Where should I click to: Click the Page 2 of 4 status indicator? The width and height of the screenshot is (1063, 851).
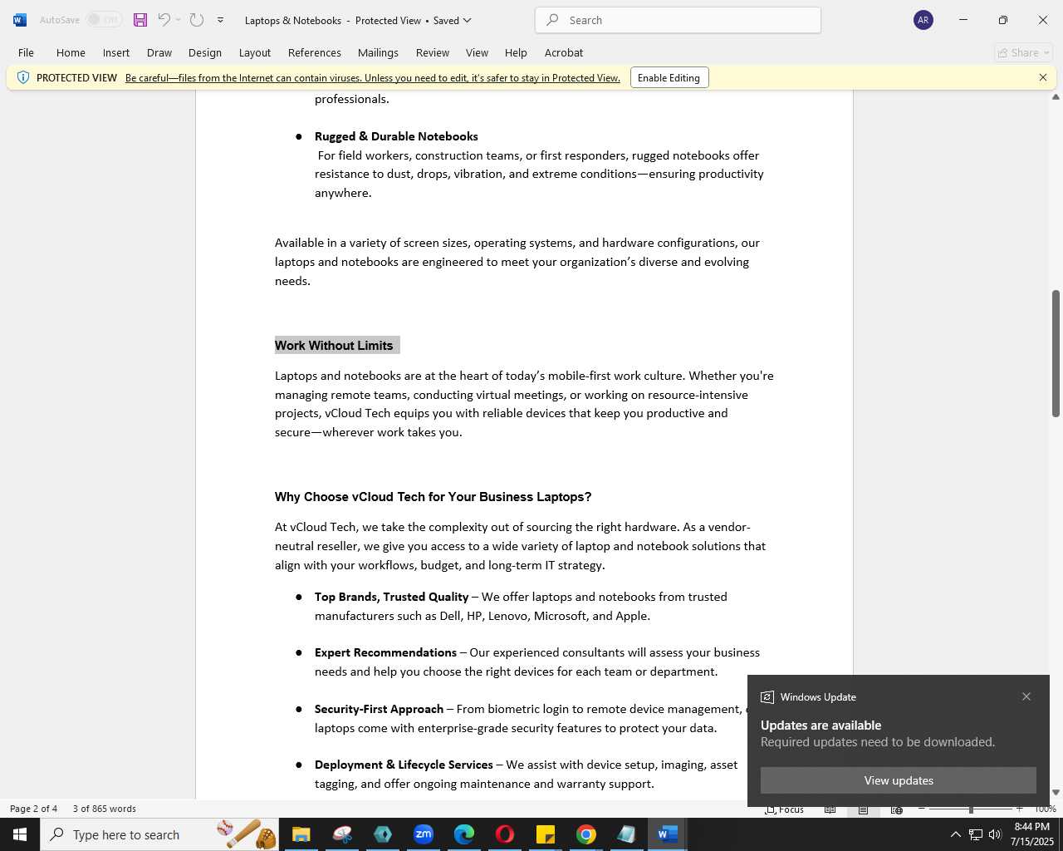coord(34,809)
